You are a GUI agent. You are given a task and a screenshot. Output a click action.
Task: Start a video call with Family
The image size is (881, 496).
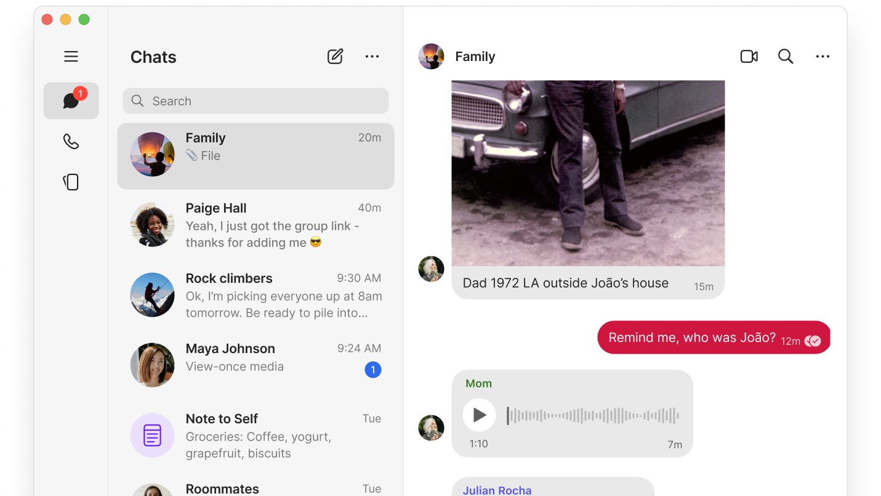749,57
